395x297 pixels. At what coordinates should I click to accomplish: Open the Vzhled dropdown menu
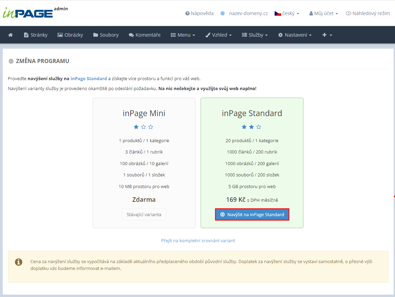(x=218, y=35)
